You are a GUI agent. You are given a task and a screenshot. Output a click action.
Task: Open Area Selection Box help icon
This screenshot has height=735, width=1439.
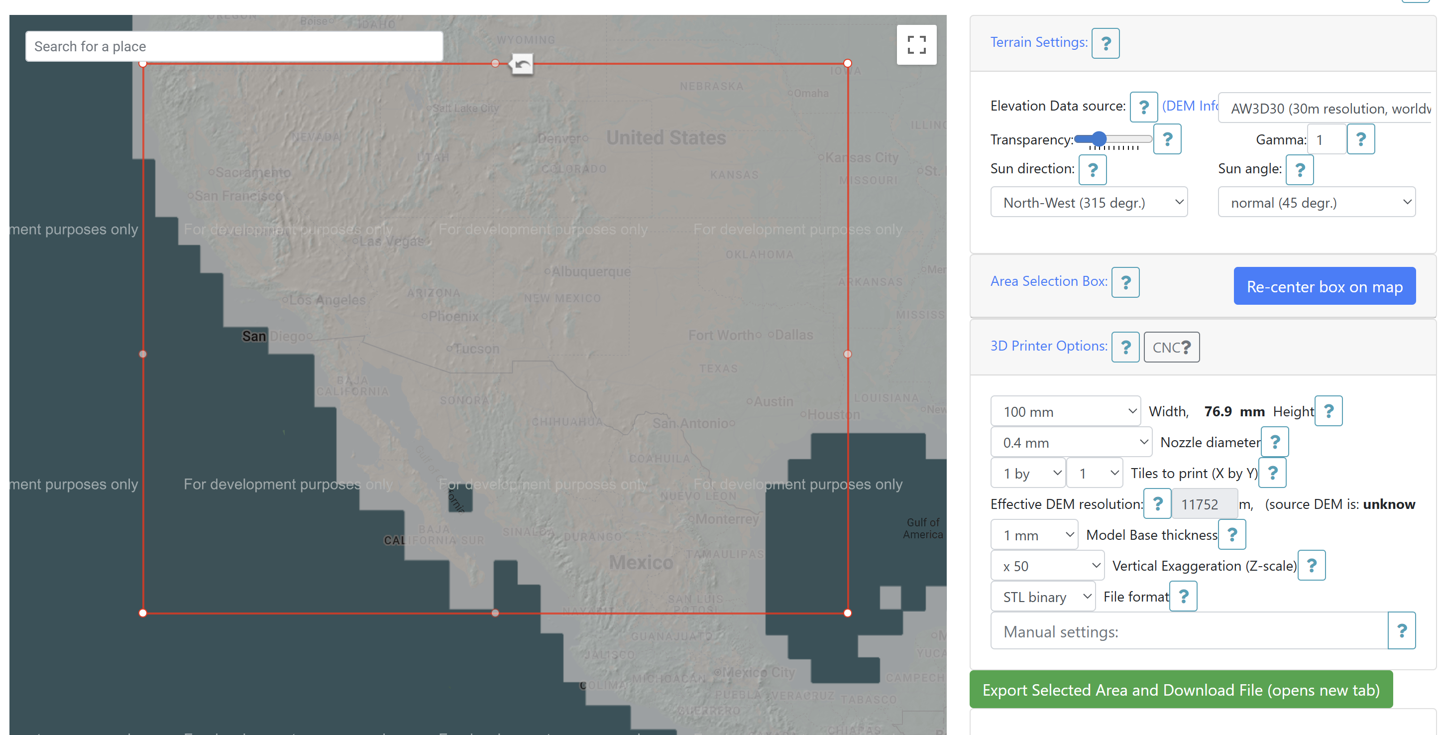[x=1125, y=282]
